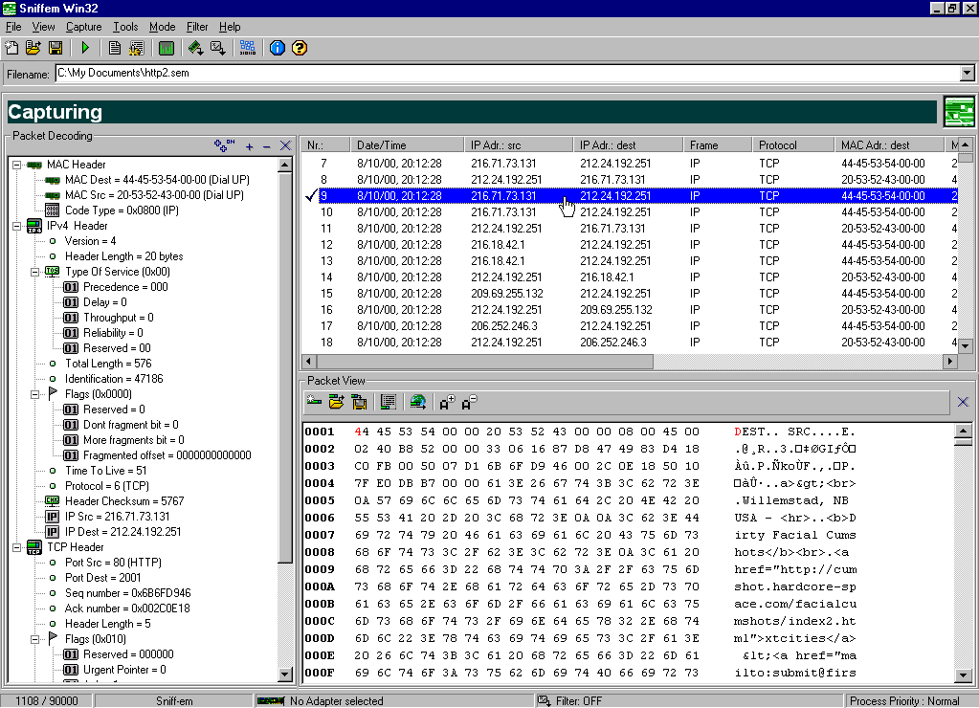Open the Filter menu

pos(197,27)
